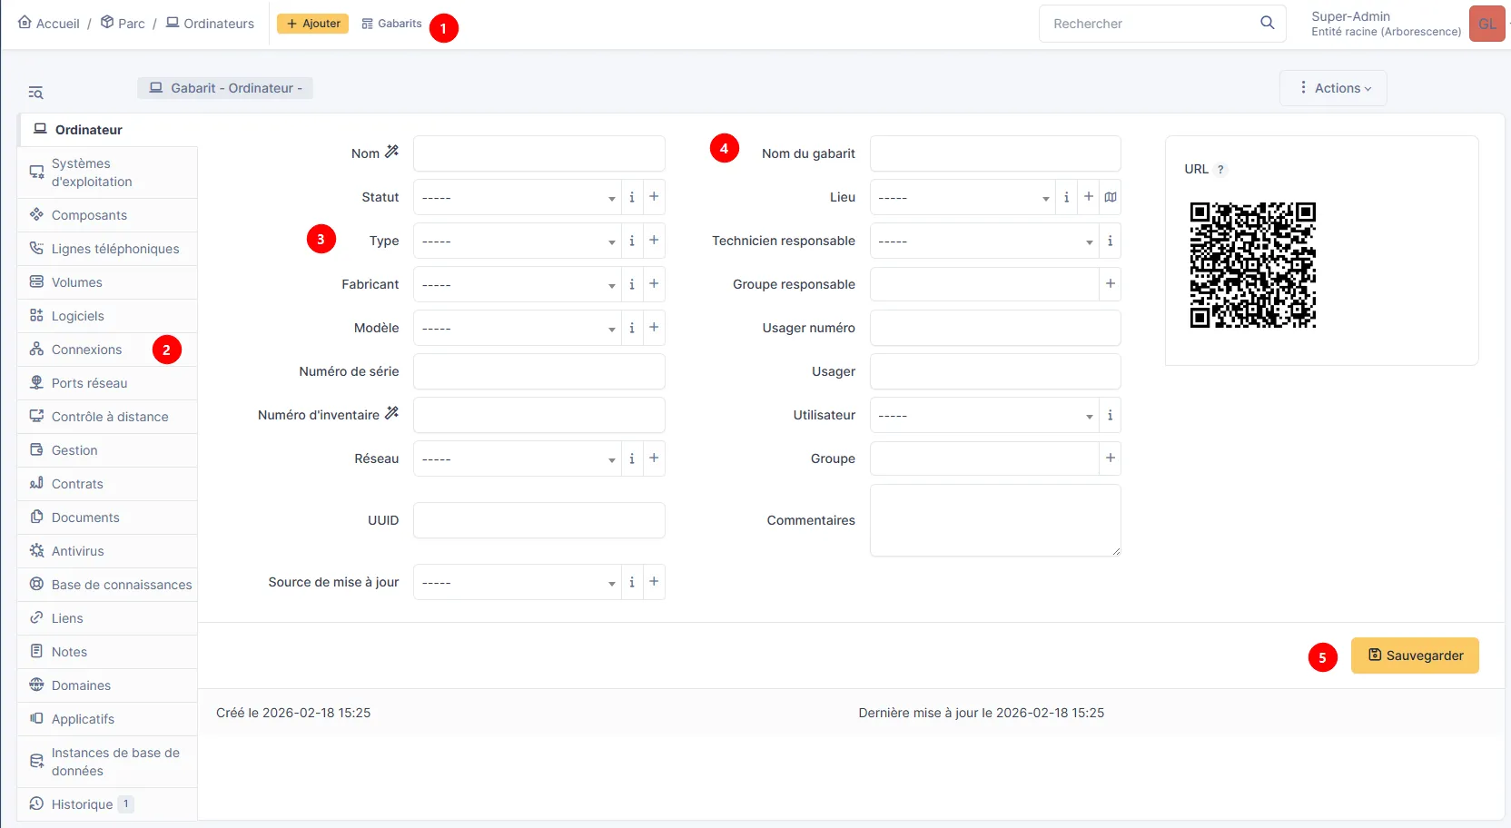Show info for Utilisateur field
Screen dimensions: 1511x828
pyautogui.click(x=1110, y=415)
